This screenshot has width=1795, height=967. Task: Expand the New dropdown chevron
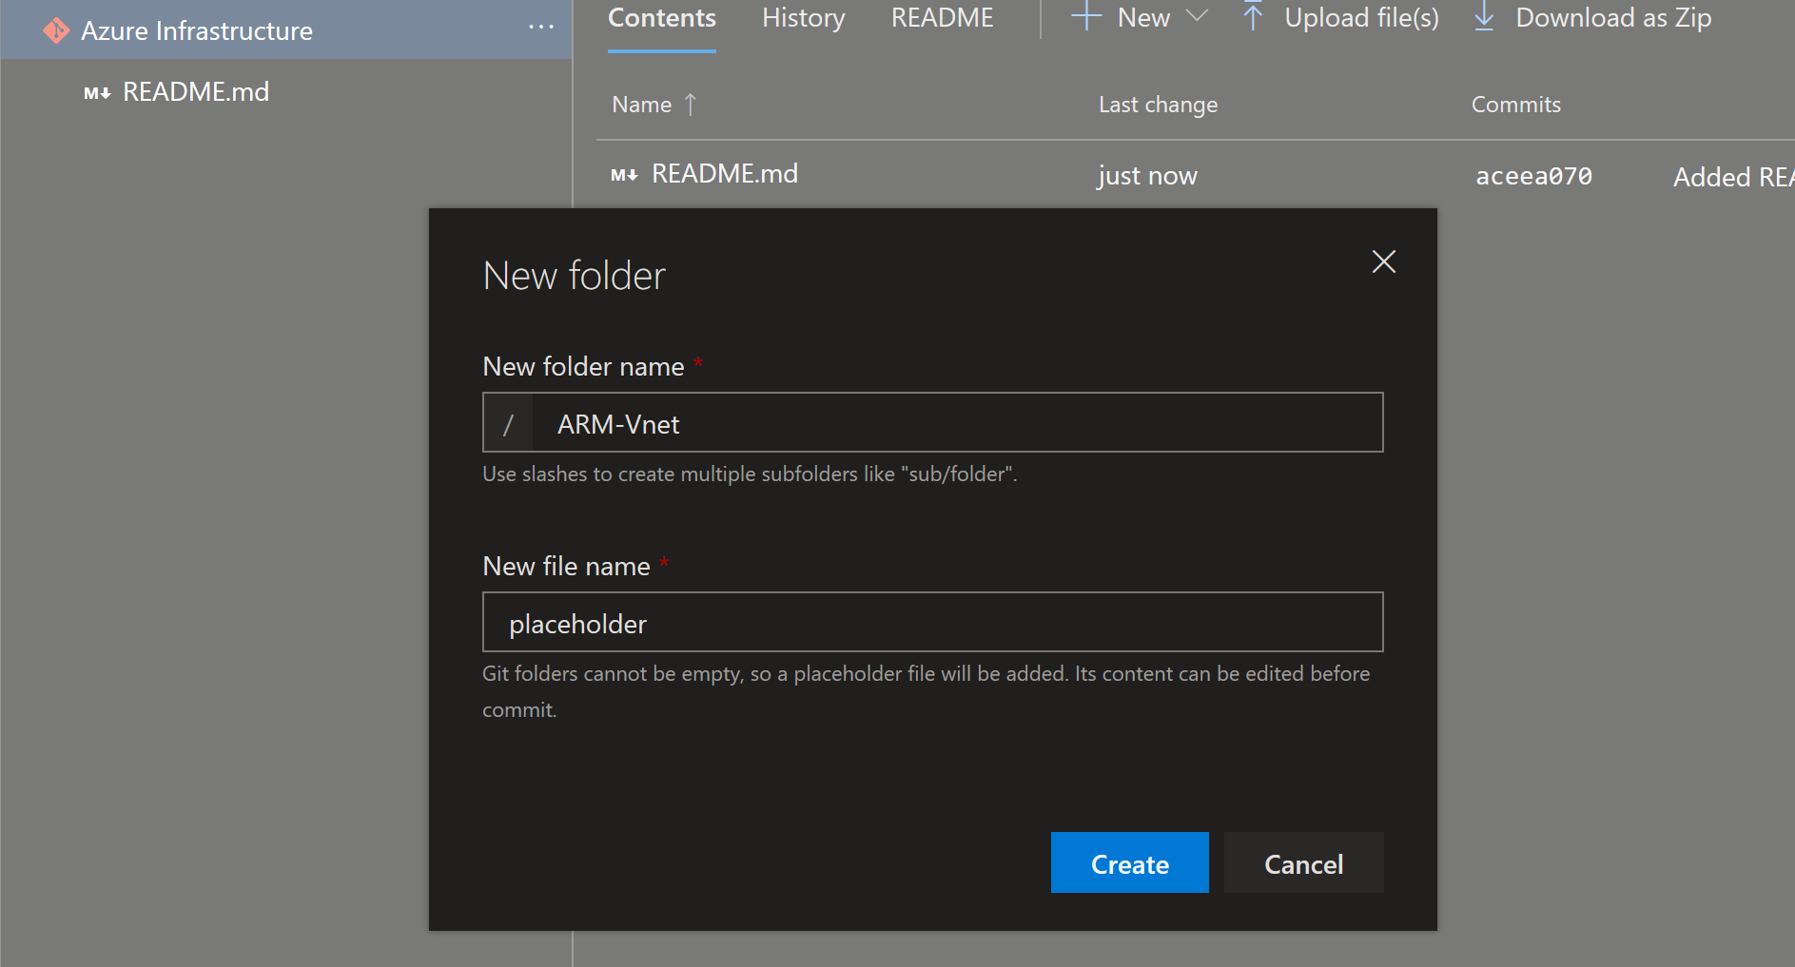[x=1197, y=16]
